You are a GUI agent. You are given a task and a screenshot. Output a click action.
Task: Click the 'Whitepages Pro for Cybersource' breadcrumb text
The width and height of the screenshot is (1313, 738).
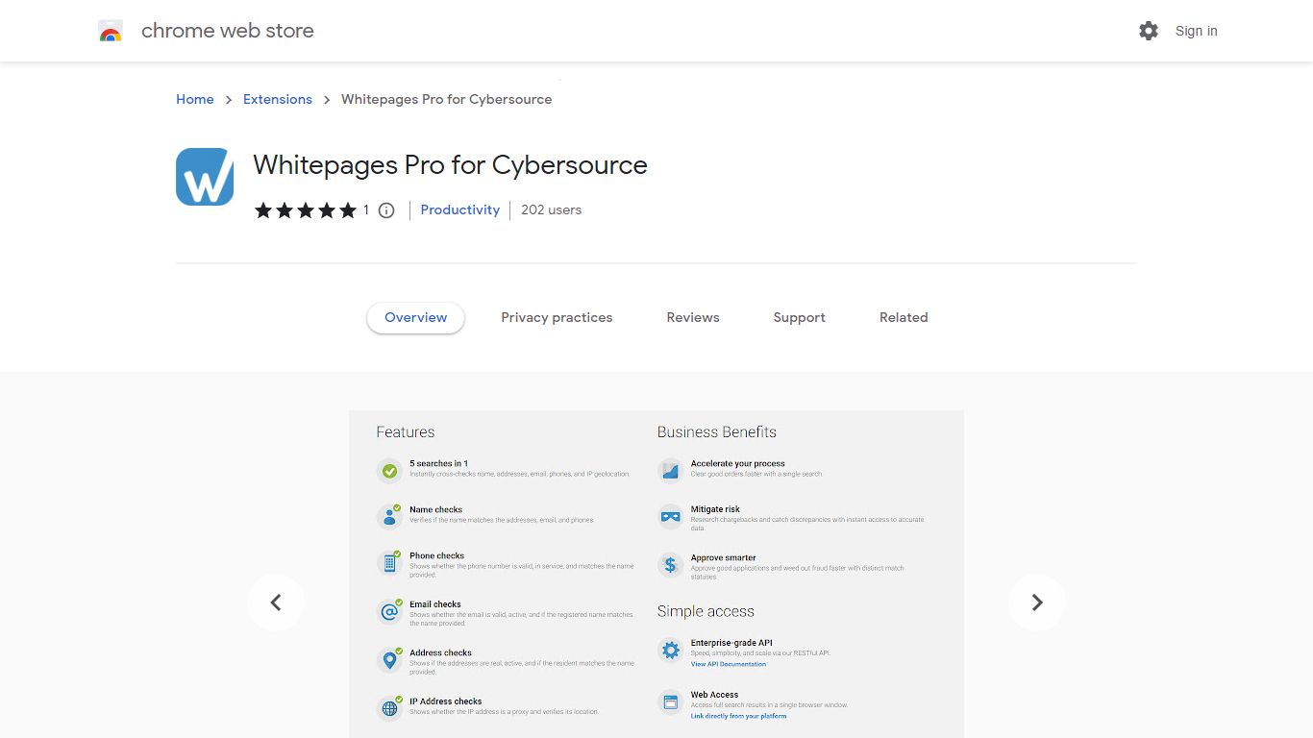[447, 99]
